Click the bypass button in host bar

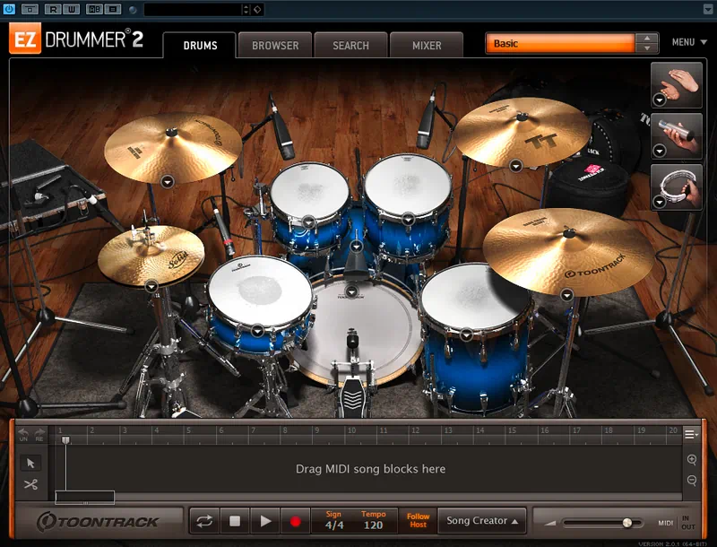(x=30, y=9)
